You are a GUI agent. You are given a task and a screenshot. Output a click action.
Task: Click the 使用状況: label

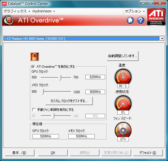point(123,92)
